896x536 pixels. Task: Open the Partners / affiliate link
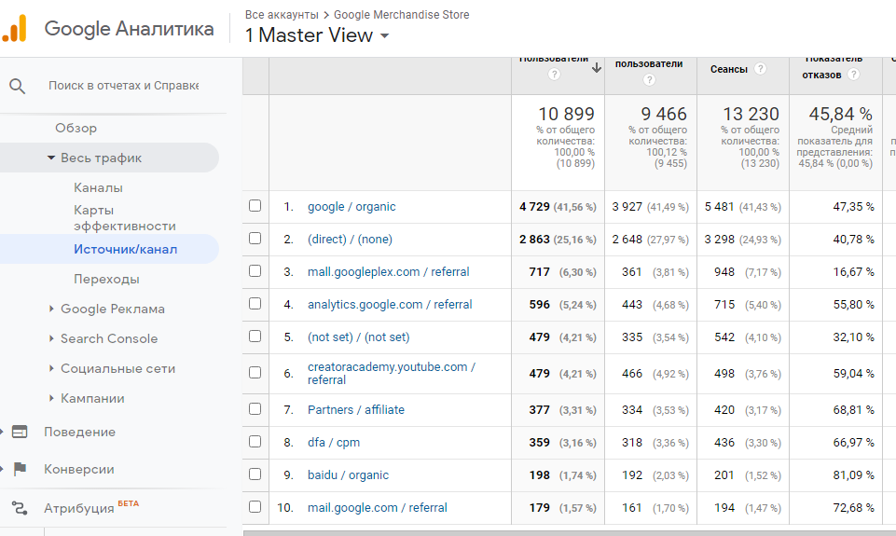coord(355,410)
